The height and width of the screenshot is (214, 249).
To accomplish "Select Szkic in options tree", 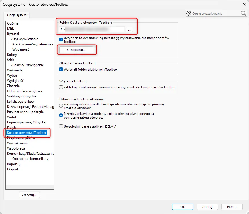I will (11, 60).
